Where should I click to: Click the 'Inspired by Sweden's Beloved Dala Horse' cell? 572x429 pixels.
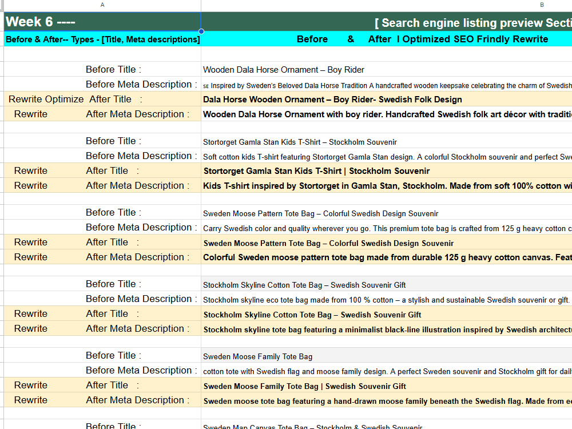click(x=386, y=84)
